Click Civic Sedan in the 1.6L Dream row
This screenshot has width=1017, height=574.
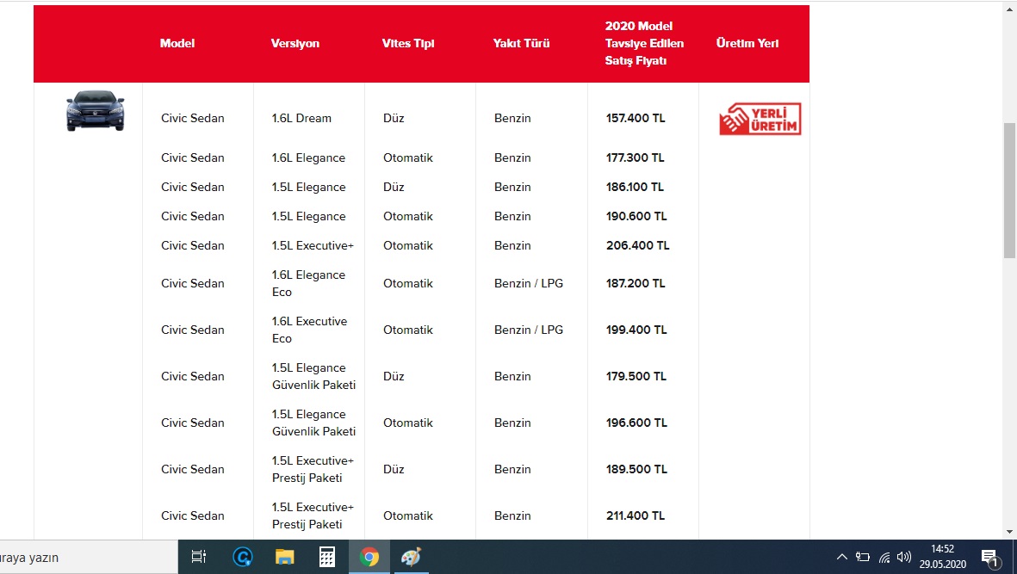pos(193,119)
